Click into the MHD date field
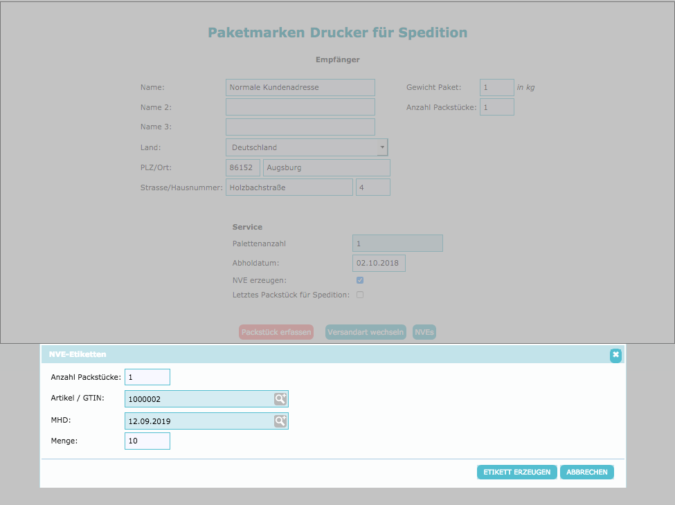This screenshot has width=675, height=505. click(199, 421)
